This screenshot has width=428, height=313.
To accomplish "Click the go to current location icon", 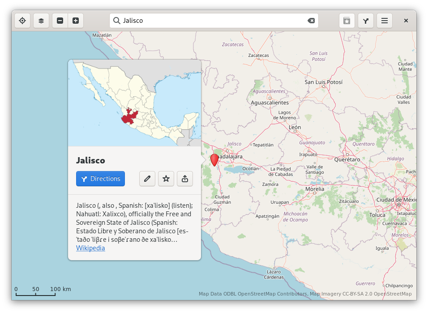I will (22, 21).
